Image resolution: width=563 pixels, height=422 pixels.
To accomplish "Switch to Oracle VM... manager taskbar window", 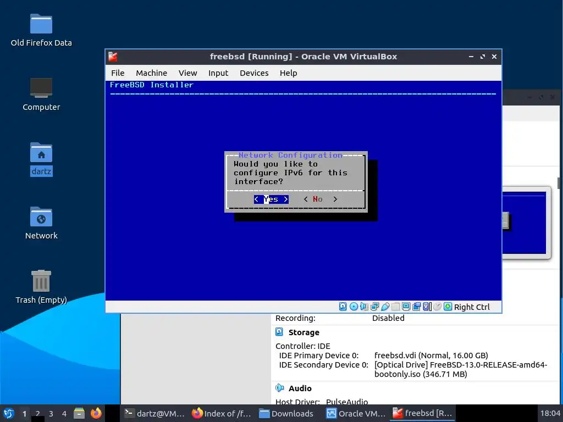I will pyautogui.click(x=356, y=413).
